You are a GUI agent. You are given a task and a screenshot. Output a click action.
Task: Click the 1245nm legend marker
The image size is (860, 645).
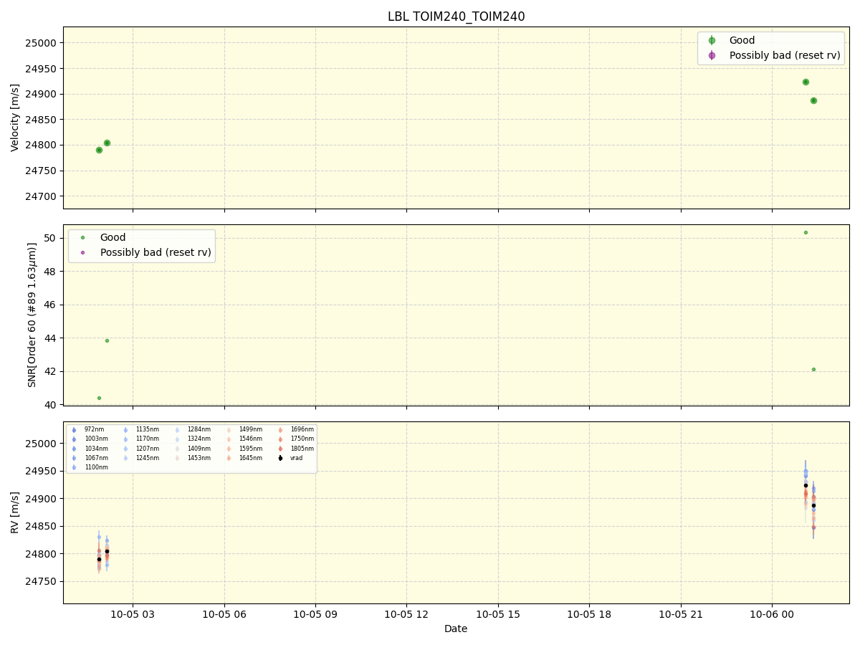pyautogui.click(x=125, y=458)
